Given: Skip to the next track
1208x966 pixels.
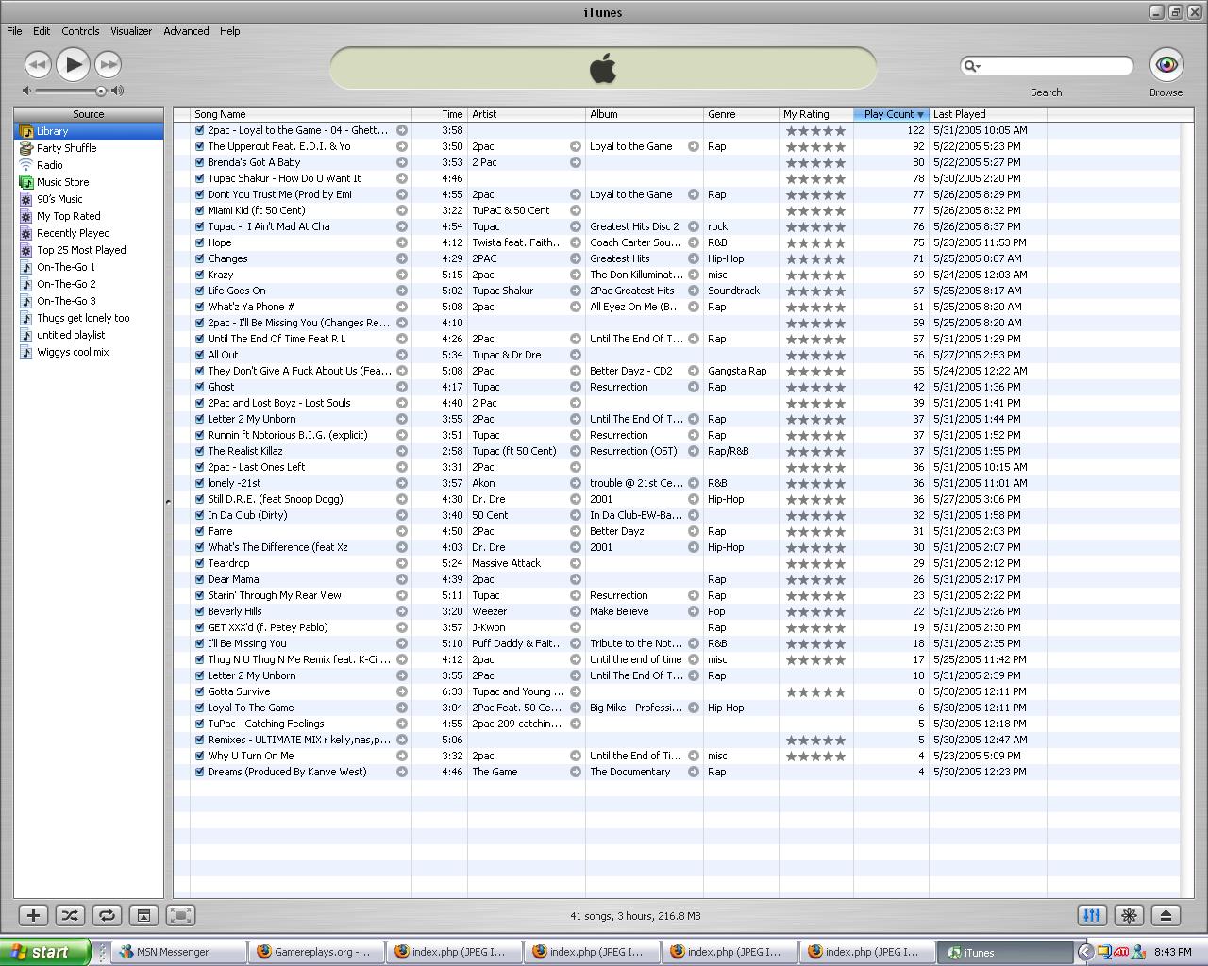Looking at the screenshot, I should [109, 64].
